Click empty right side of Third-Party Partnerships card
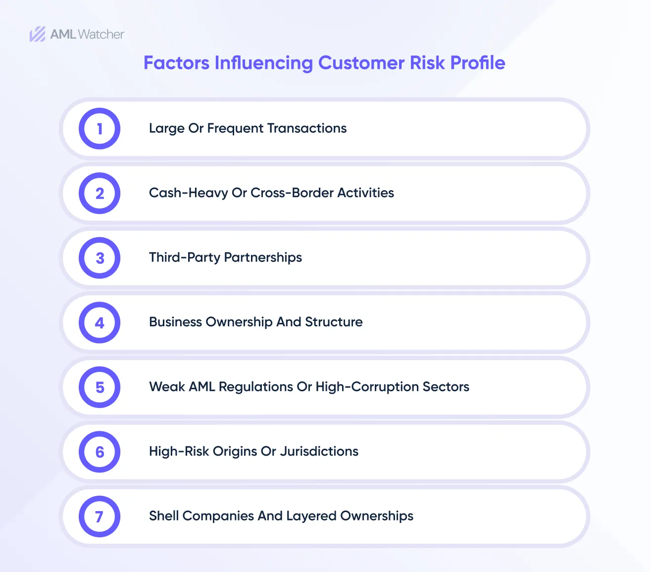 tap(470, 258)
